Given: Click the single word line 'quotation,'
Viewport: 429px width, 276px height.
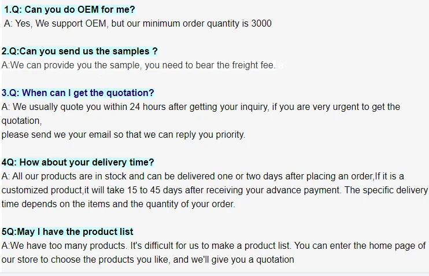Looking at the screenshot, I should pos(21,121).
